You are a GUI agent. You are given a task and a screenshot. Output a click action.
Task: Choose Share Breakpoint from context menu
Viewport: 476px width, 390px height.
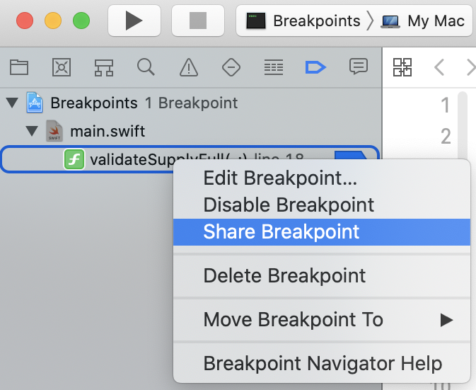(281, 231)
